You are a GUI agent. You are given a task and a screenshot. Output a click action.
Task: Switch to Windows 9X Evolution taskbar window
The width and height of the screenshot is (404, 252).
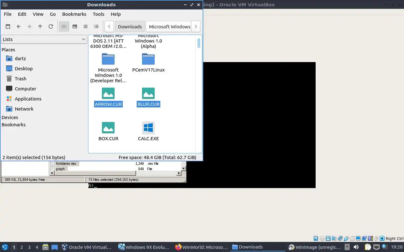pyautogui.click(x=144, y=247)
